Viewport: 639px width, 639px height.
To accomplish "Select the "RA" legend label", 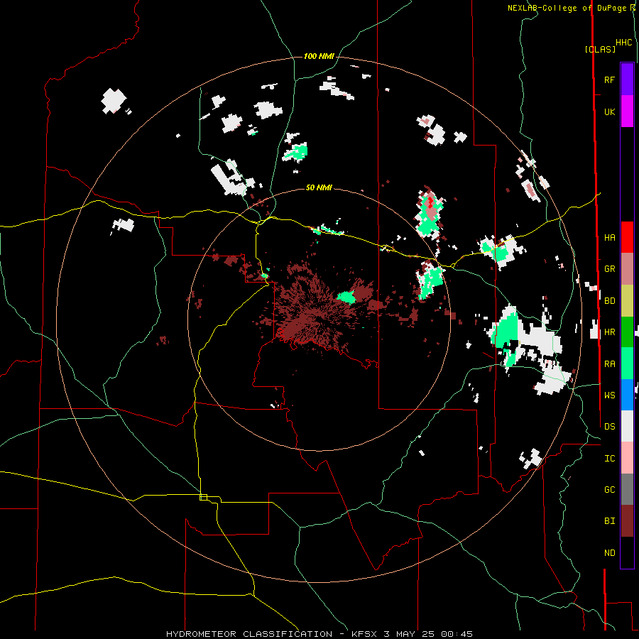I will point(609,364).
